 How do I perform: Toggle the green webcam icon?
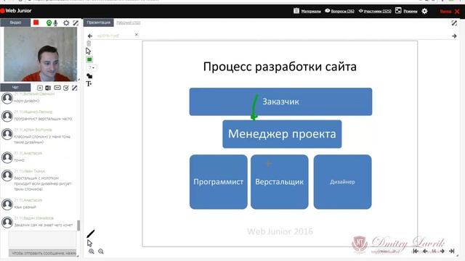pos(49,22)
